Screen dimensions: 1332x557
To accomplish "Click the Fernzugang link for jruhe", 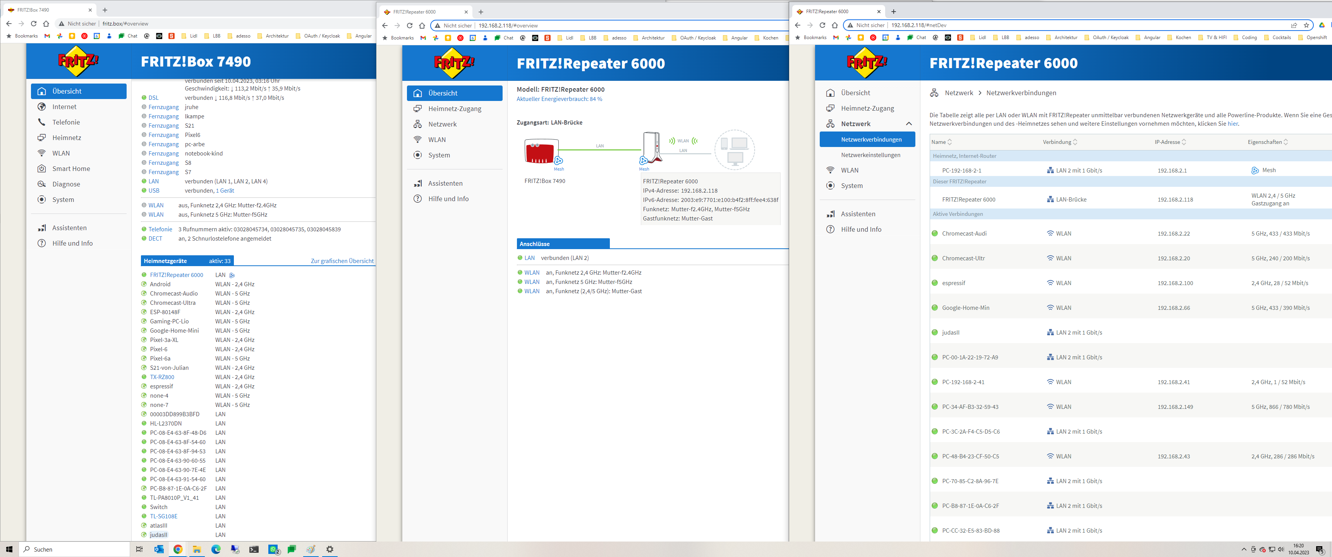I will pos(163,107).
